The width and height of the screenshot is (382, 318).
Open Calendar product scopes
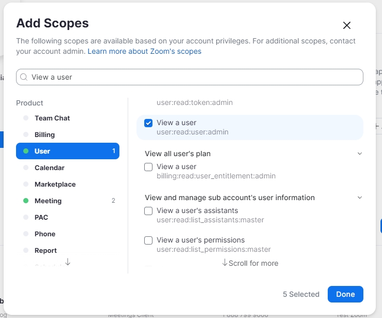[50, 168]
